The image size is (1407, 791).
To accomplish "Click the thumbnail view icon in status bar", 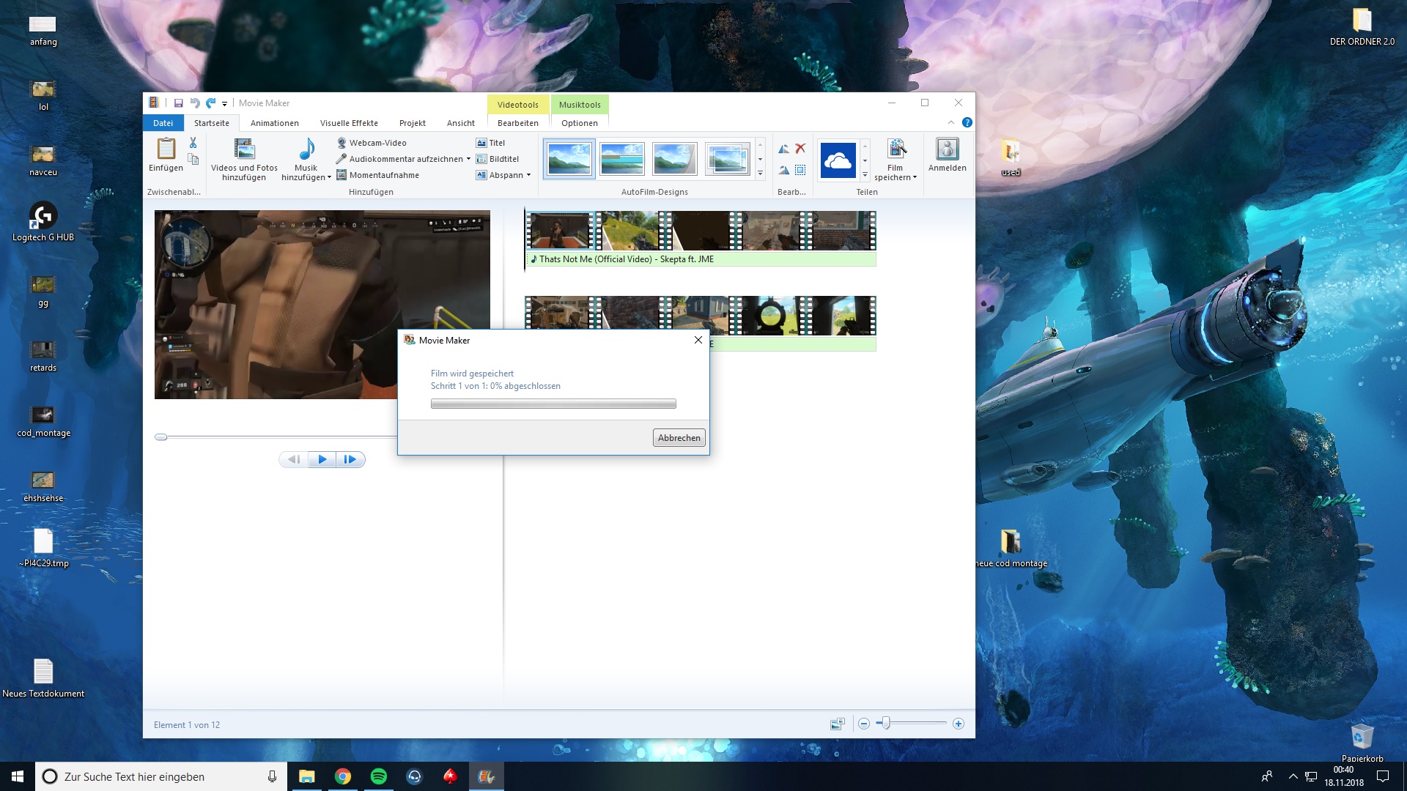I will click(x=837, y=724).
